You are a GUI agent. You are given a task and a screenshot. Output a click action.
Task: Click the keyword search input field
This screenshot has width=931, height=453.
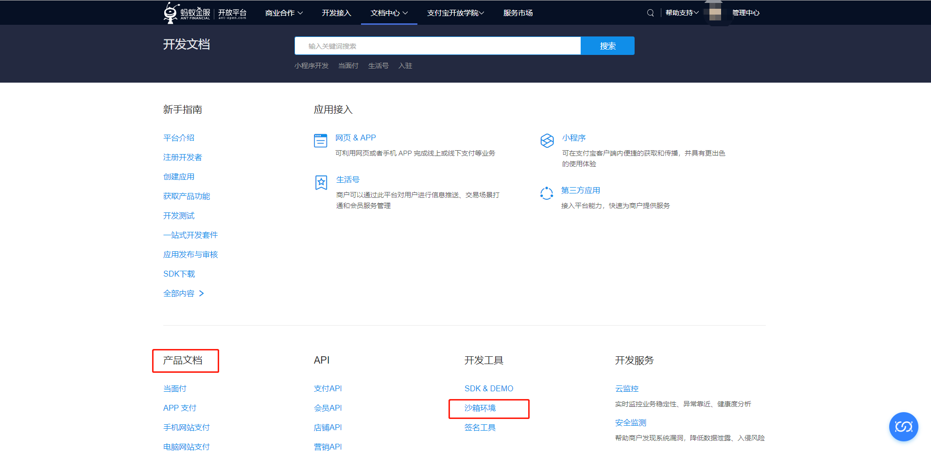[x=437, y=46]
